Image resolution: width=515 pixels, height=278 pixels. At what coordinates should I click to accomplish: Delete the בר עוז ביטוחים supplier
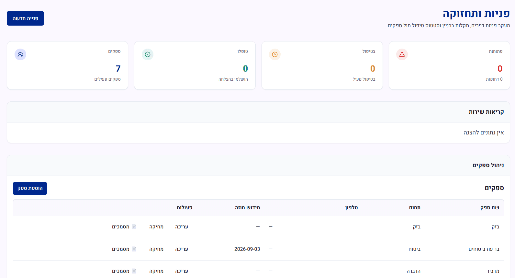[x=156, y=249]
